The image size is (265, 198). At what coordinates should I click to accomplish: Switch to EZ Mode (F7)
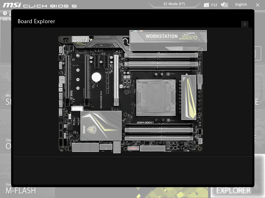point(174,4)
